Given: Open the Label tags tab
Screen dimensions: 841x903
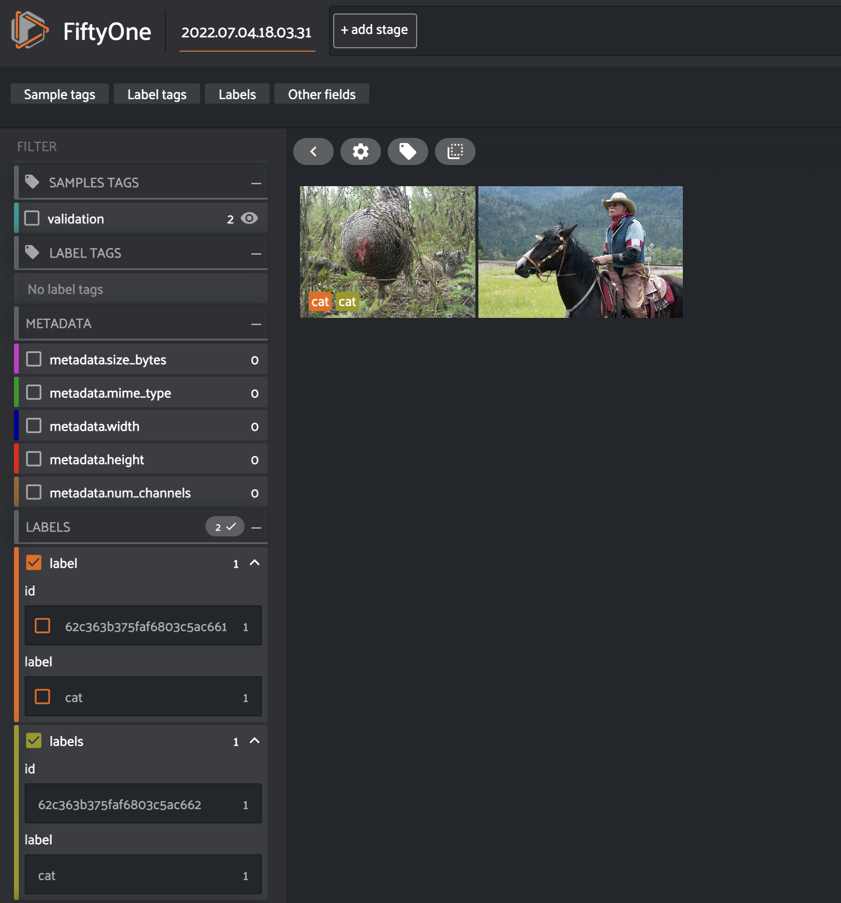Looking at the screenshot, I should coord(157,94).
